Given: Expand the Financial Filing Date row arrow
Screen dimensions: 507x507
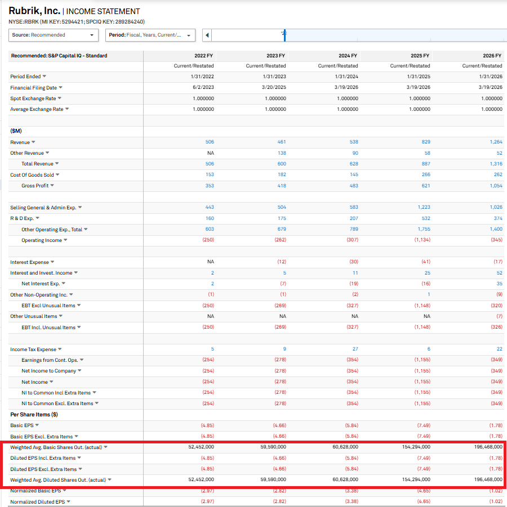Looking at the screenshot, I should coord(60,88).
